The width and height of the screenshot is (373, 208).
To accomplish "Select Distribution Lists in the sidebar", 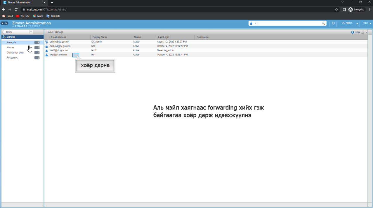I will [x=15, y=53].
